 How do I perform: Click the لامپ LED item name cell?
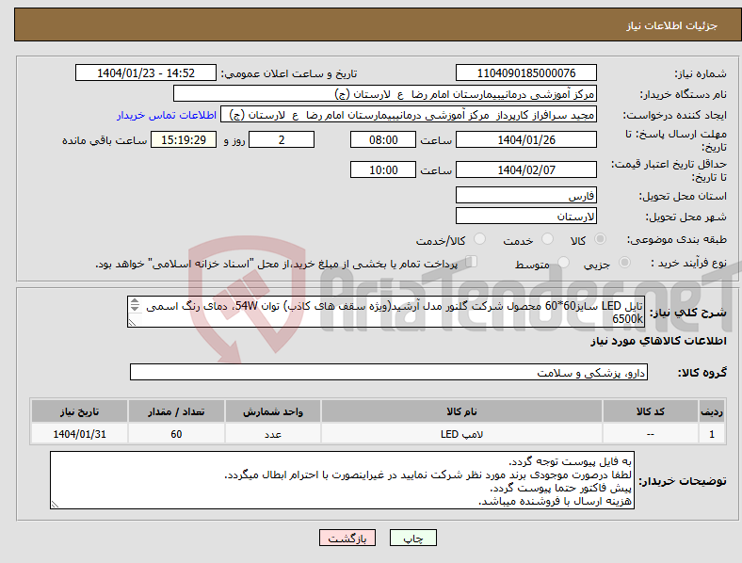point(461,434)
